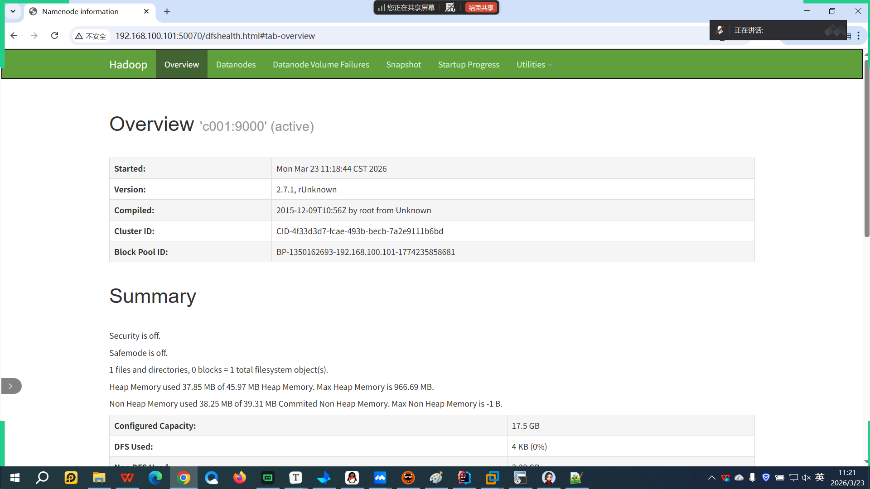870x489 pixels.
Task: Toggle the system volume mute icon
Action: (x=806, y=478)
